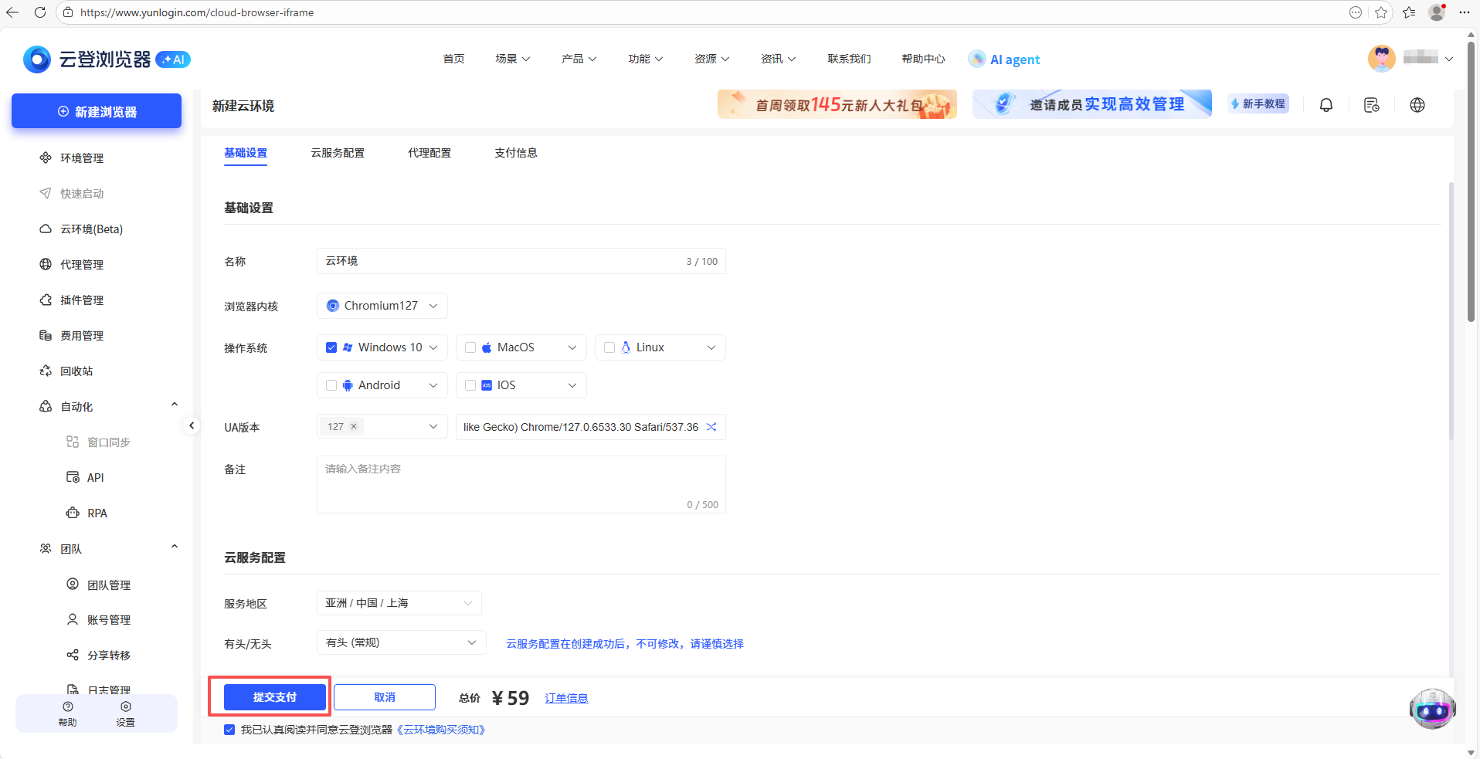Open the Chromium127 browser kernel dropdown

coord(382,305)
